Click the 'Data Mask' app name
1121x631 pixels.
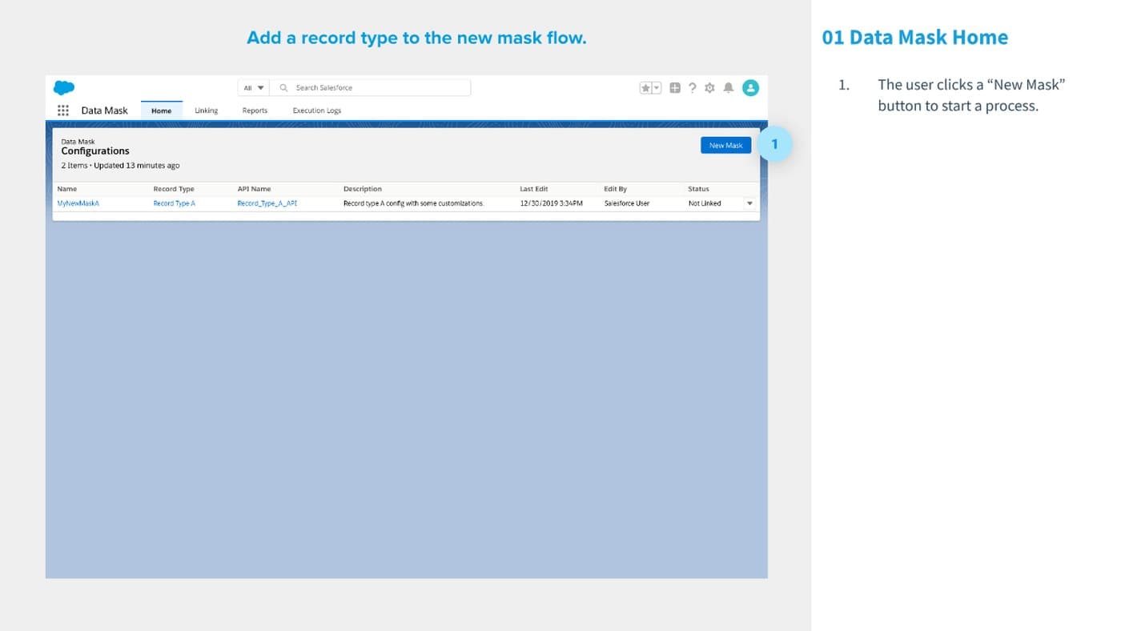coord(105,111)
